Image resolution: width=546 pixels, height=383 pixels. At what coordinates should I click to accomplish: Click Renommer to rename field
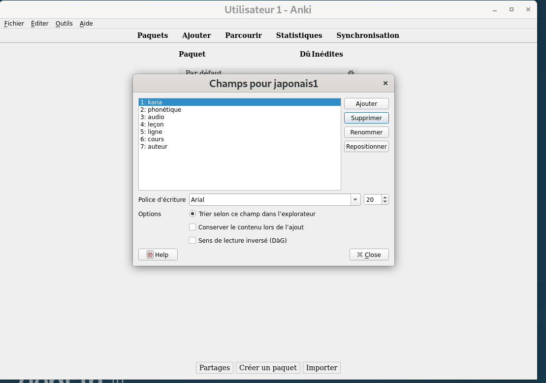coord(366,132)
